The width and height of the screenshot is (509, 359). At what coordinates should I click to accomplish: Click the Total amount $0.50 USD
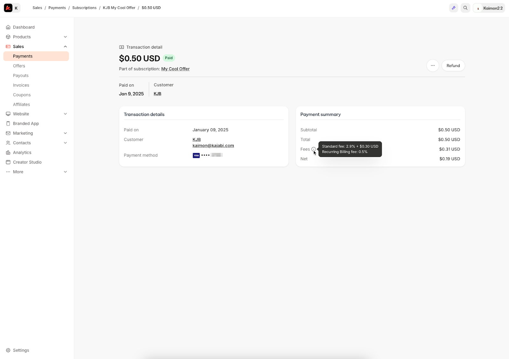[x=449, y=139]
